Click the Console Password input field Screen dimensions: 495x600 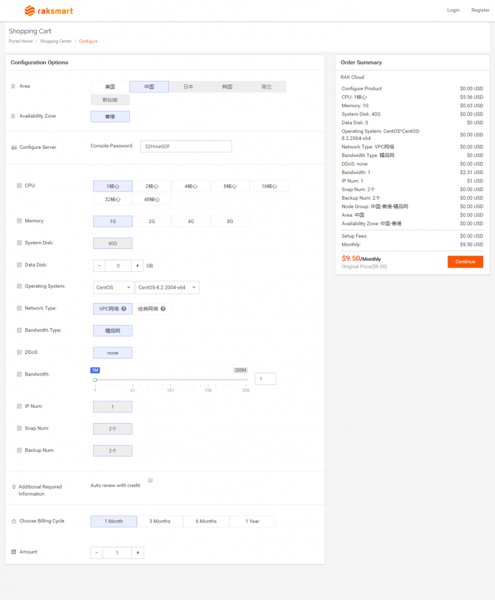point(186,146)
